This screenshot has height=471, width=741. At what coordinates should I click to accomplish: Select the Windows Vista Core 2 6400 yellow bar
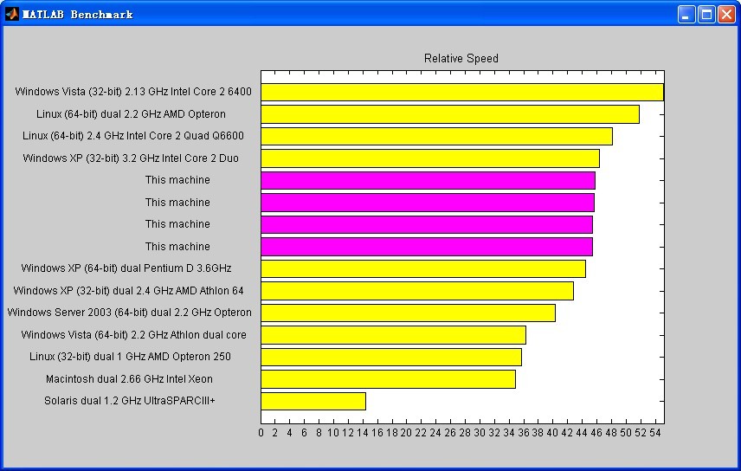point(462,92)
